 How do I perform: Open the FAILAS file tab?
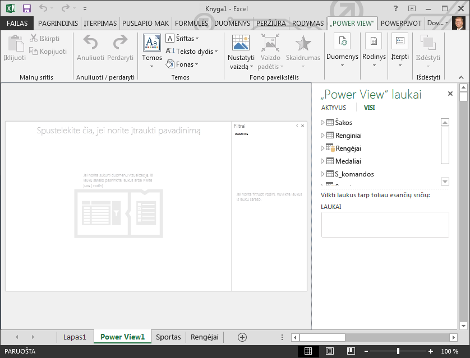coord(17,23)
